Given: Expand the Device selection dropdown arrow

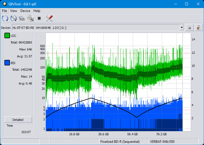Looking at the screenshot, I should [182, 27].
